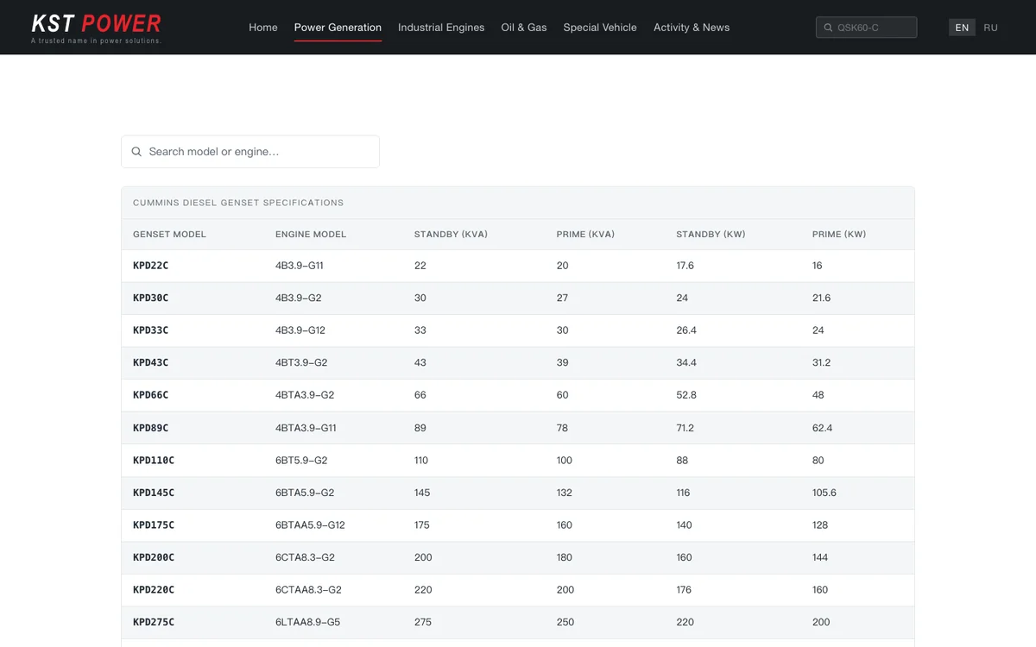Click the 21.6 prime kW value
Image resolution: width=1036 pixels, height=647 pixels.
click(821, 298)
